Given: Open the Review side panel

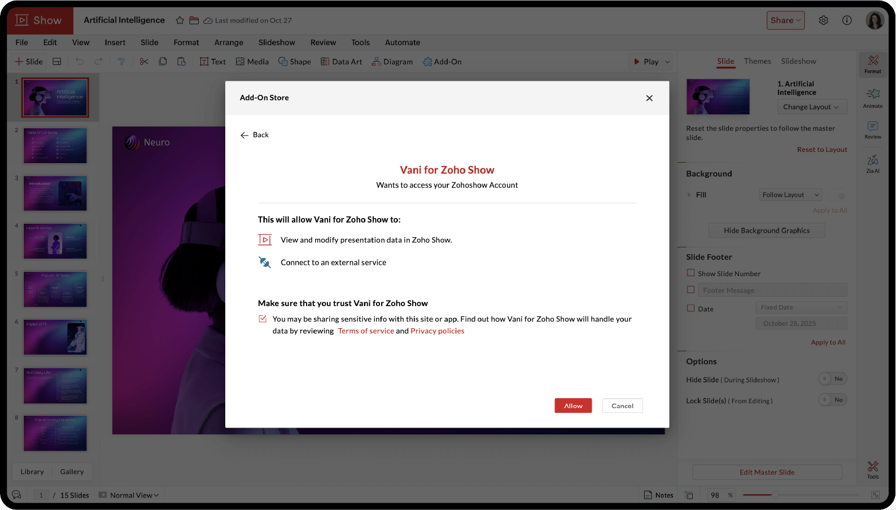Looking at the screenshot, I should tap(873, 130).
